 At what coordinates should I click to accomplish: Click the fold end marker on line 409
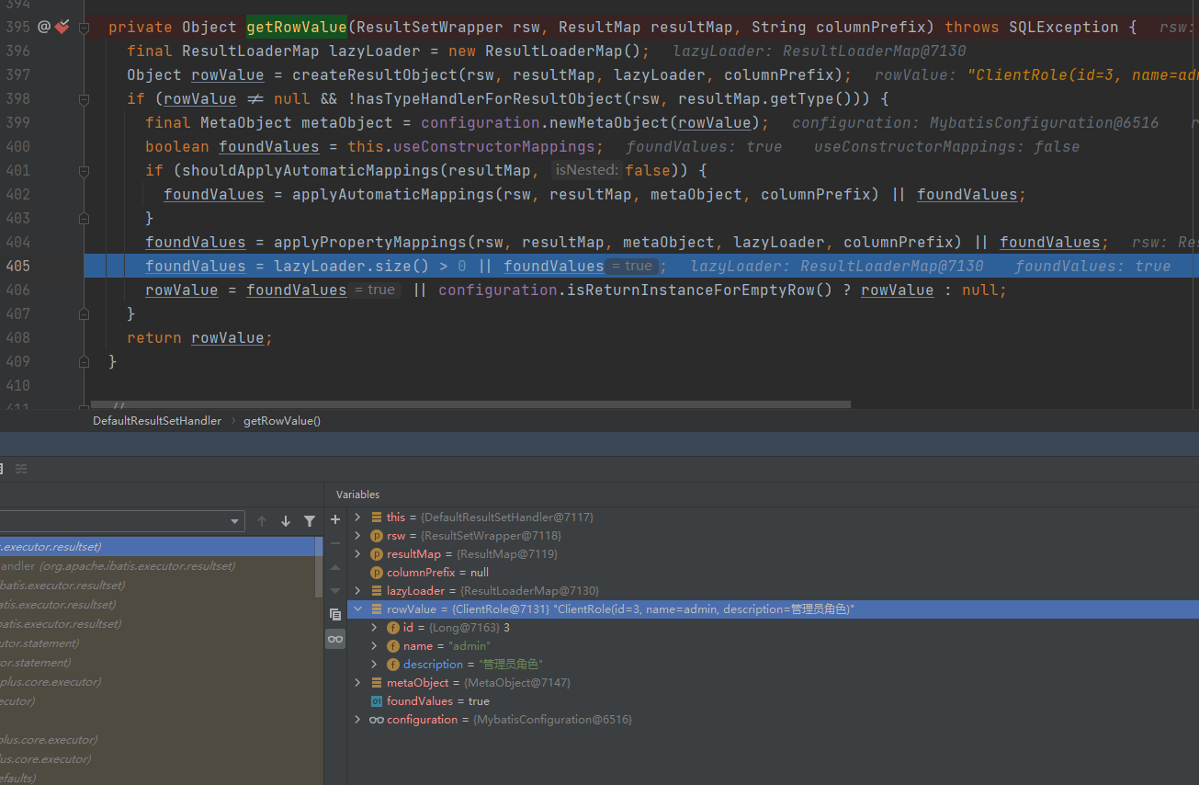pyautogui.click(x=85, y=361)
